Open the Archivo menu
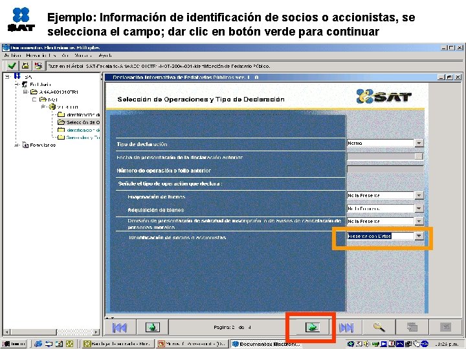Image resolution: width=466 pixels, height=349 pixels. click(12, 56)
